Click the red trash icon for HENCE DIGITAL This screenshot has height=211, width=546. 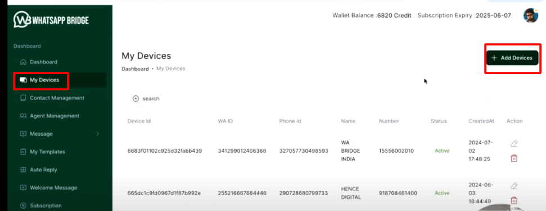pyautogui.click(x=514, y=200)
